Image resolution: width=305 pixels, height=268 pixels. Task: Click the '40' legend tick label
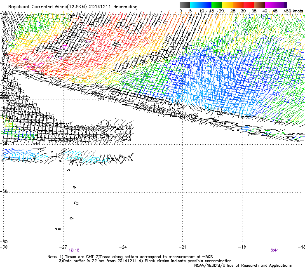click(265, 11)
